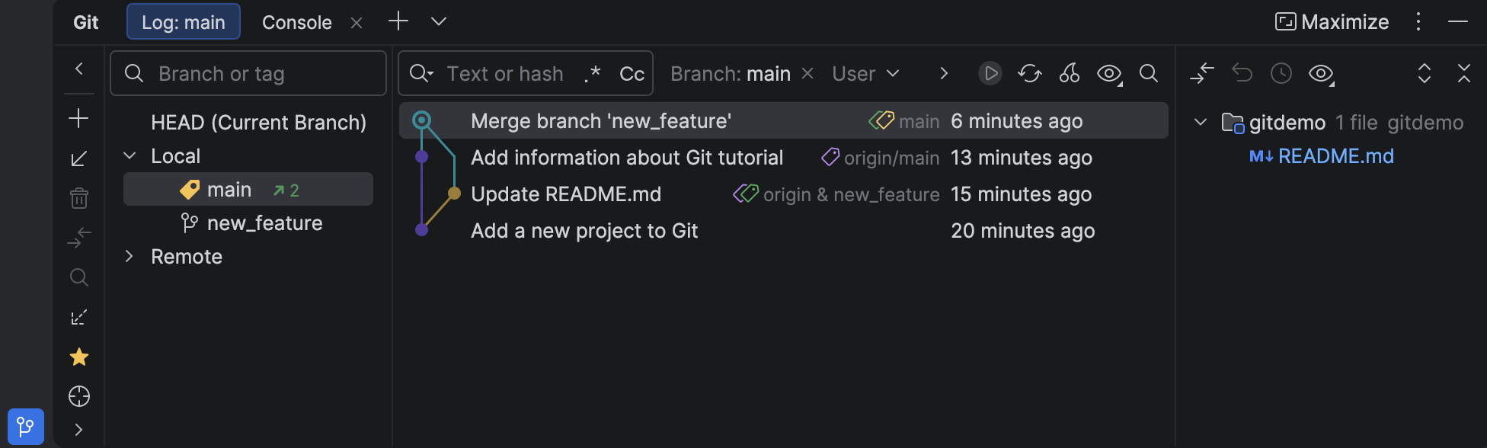Click Go to Hash/Branch/Tag search icon

coord(1149,73)
